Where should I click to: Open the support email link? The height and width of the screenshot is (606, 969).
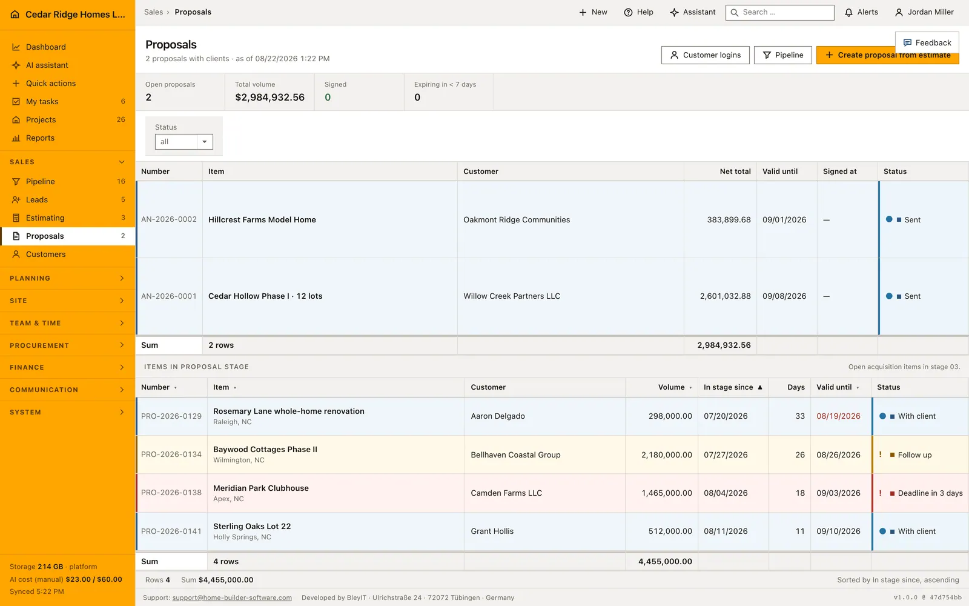[232, 598]
